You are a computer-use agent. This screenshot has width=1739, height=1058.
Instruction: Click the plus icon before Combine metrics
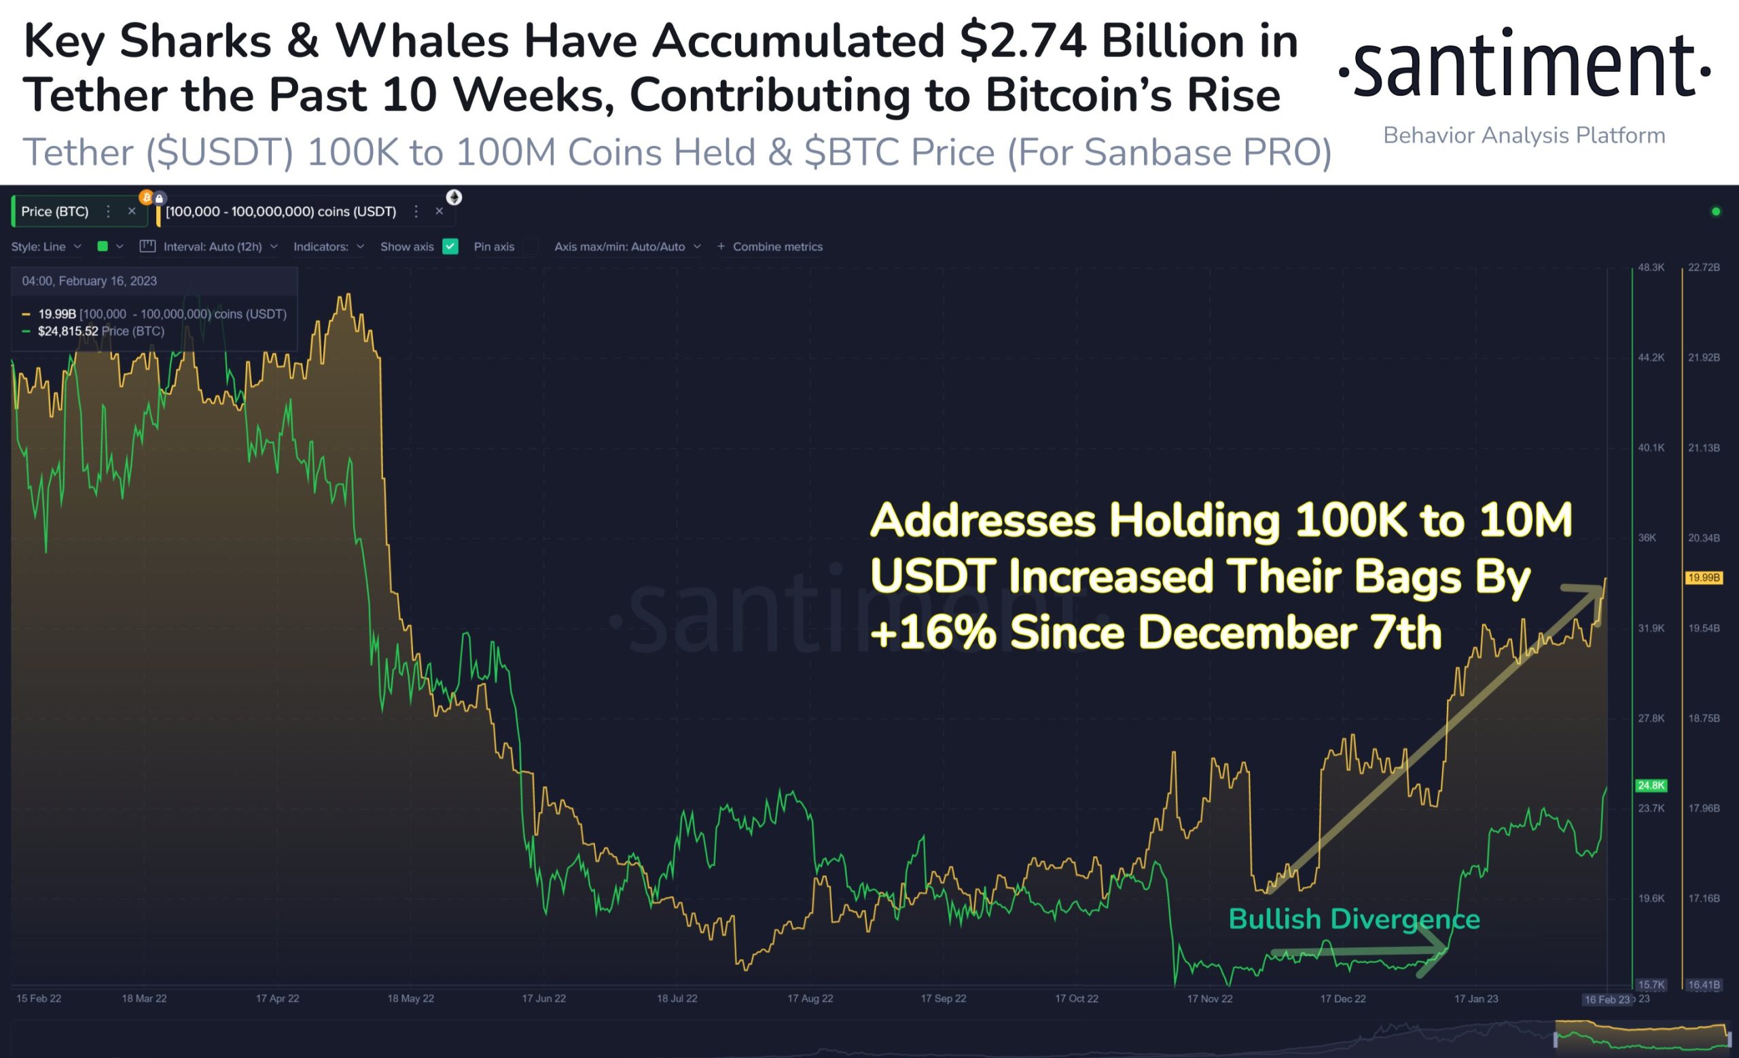[x=721, y=247]
